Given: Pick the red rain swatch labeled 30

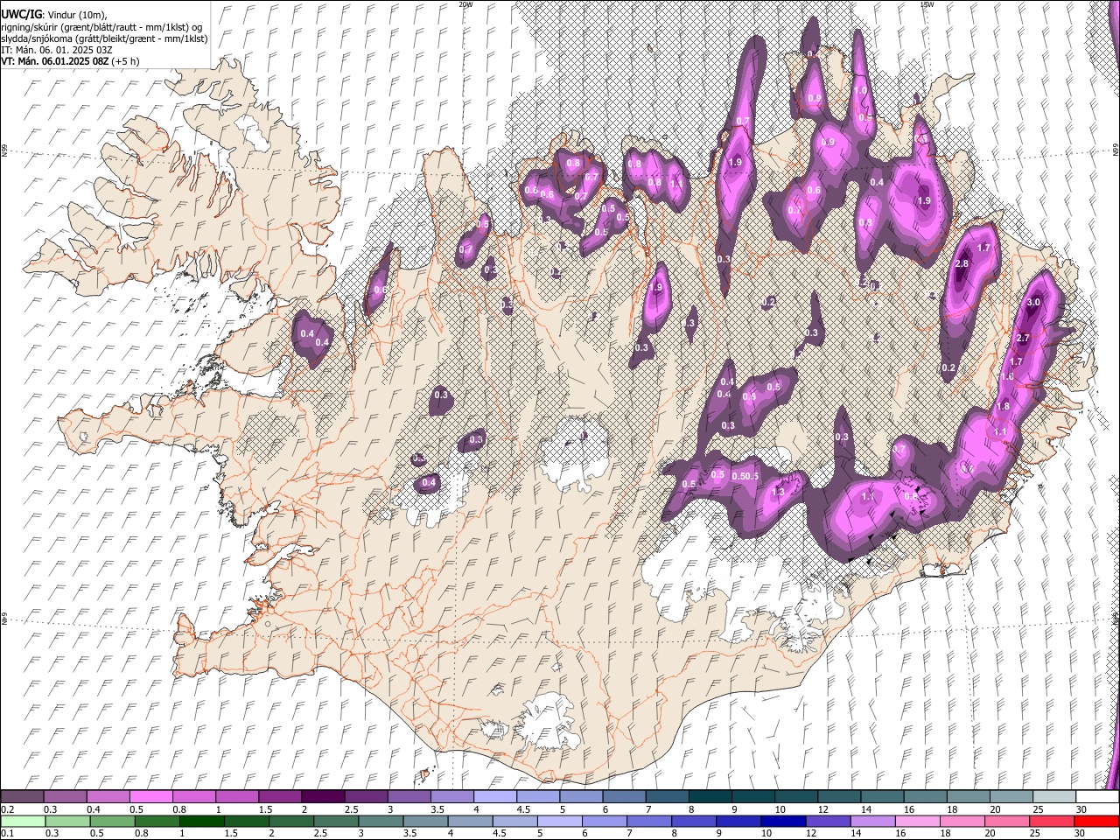Looking at the screenshot, I should point(1097,821).
